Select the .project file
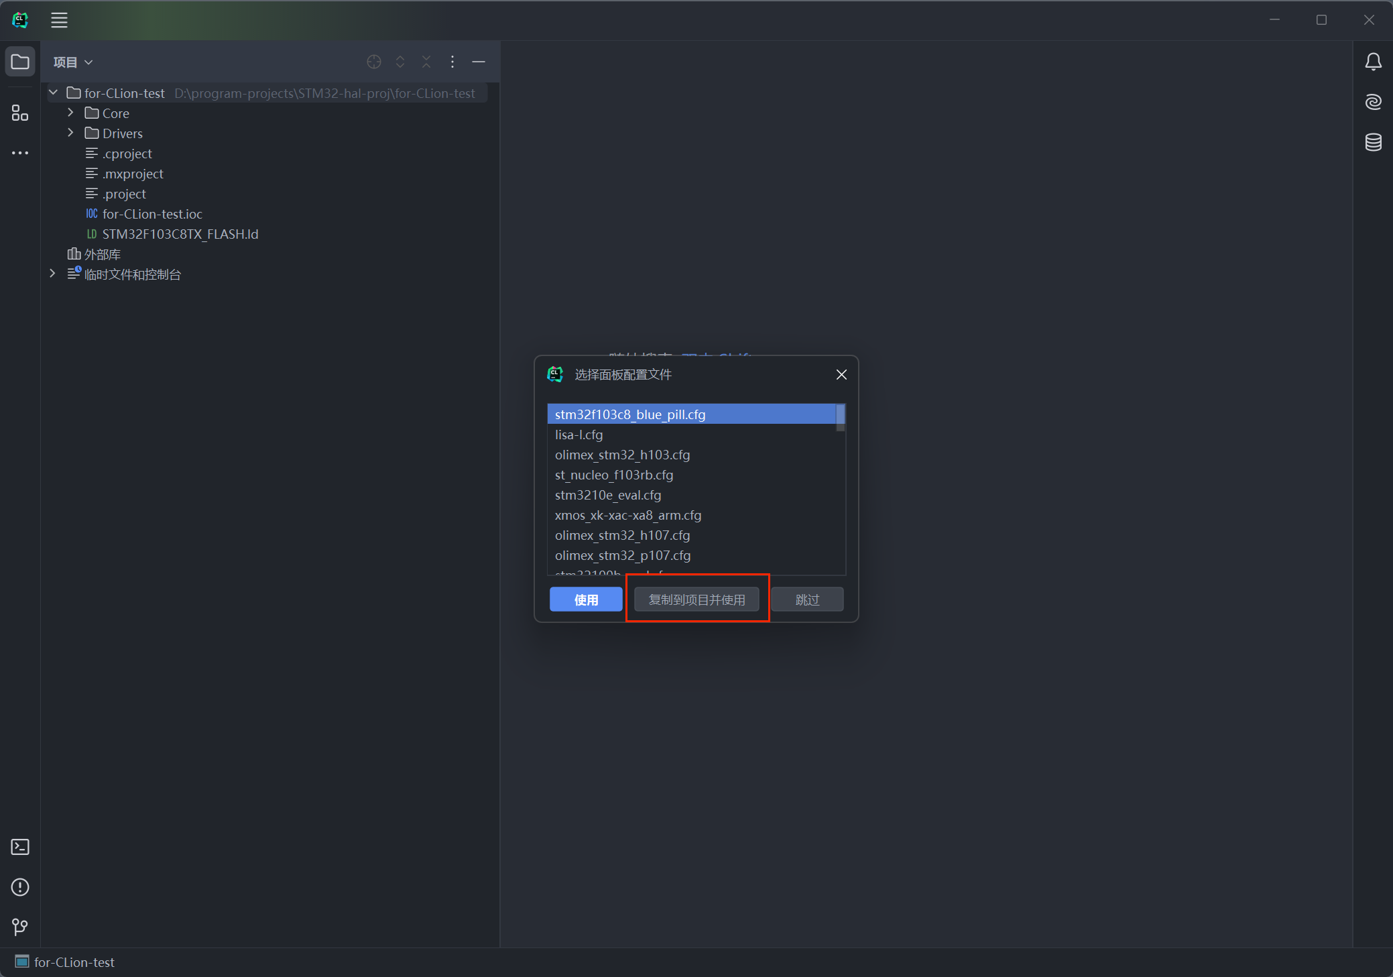Viewport: 1393px width, 977px height. tap(116, 194)
